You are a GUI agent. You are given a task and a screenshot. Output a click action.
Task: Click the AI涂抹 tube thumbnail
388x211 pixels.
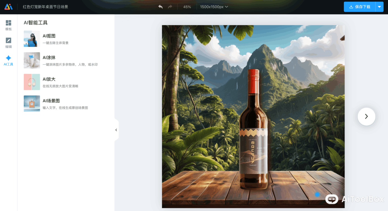[x=32, y=60]
